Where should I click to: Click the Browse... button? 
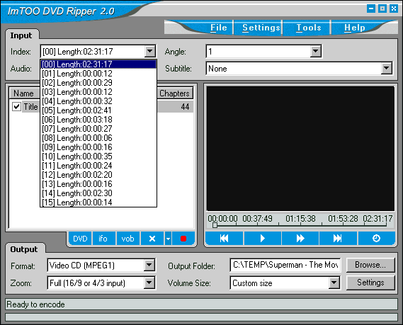click(x=370, y=265)
